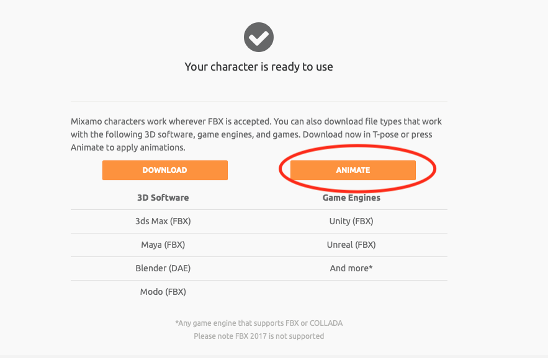Screen dimensions: 548x358
Task: Choose the Blender (DAE) entry
Action: pyautogui.click(x=163, y=268)
